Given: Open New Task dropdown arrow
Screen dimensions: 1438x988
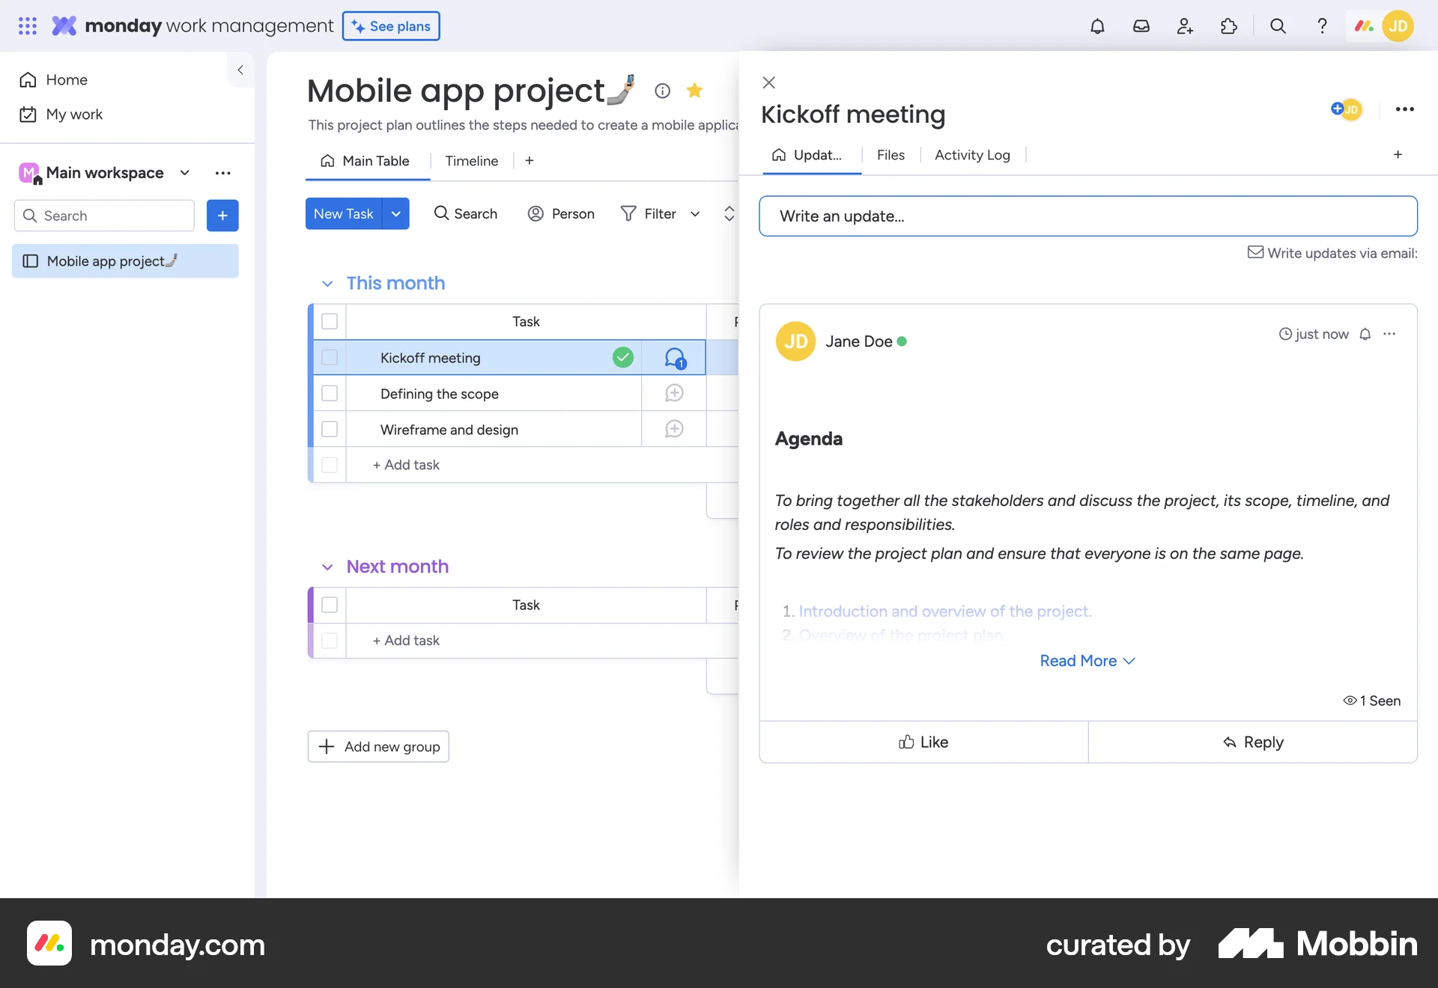Looking at the screenshot, I should pyautogui.click(x=396, y=214).
